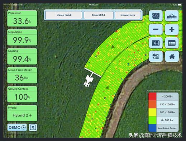Tap the white tractor on the map
Viewport: 186px width, 142px height.
(88, 81)
